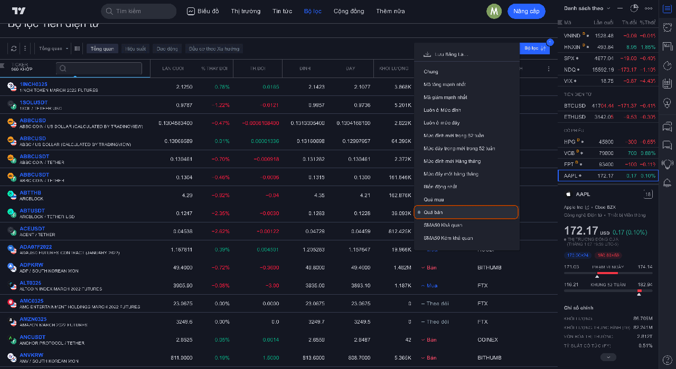This screenshot has height=369, width=676.
Task: Choose Mã tăng mạnh nhất preset
Action: click(x=445, y=84)
